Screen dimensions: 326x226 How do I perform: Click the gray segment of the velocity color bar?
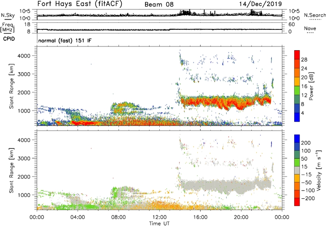point(297,171)
